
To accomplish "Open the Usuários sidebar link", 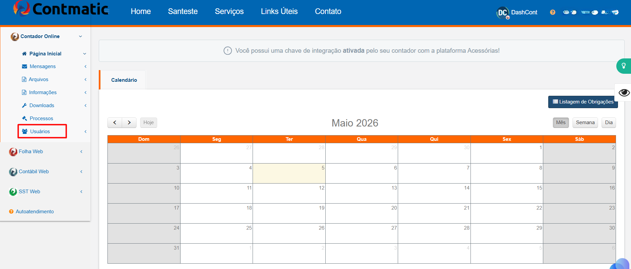I will point(40,131).
